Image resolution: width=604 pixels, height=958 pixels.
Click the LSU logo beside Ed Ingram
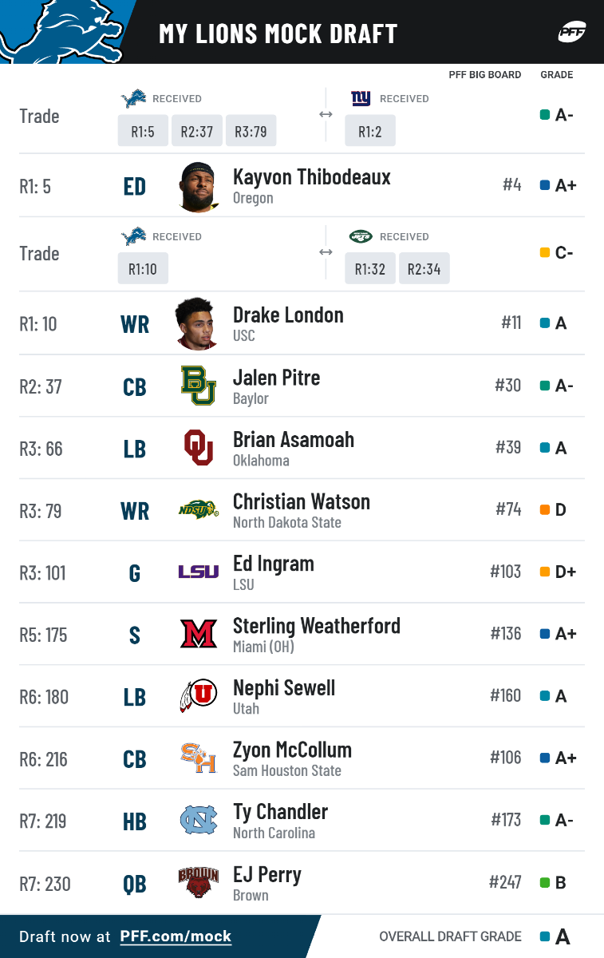(x=198, y=572)
